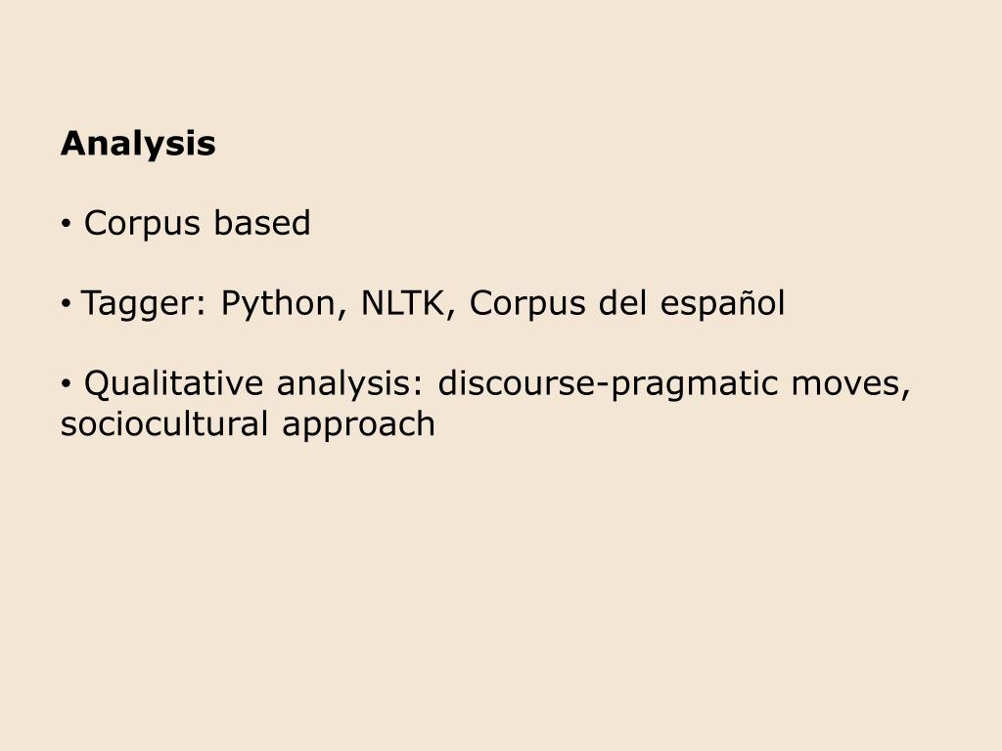Click the bullet point before 'Qualitative'
Screen dimensions: 1002x751
click(x=66, y=384)
